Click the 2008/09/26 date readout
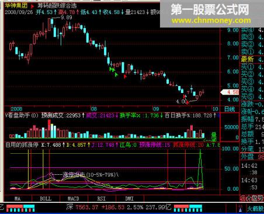 [x=19, y=12]
